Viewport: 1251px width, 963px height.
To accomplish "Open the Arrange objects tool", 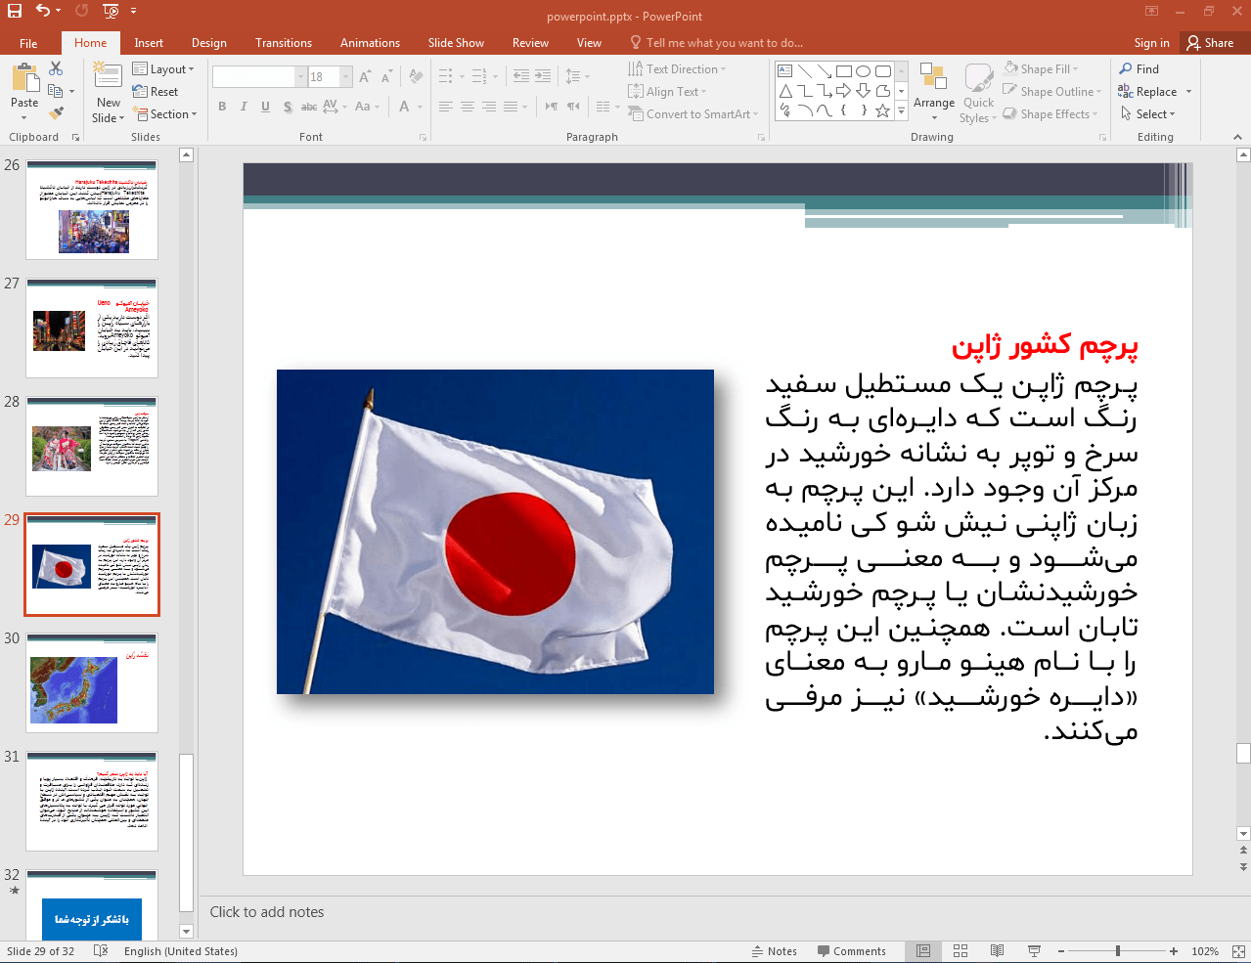I will [933, 90].
